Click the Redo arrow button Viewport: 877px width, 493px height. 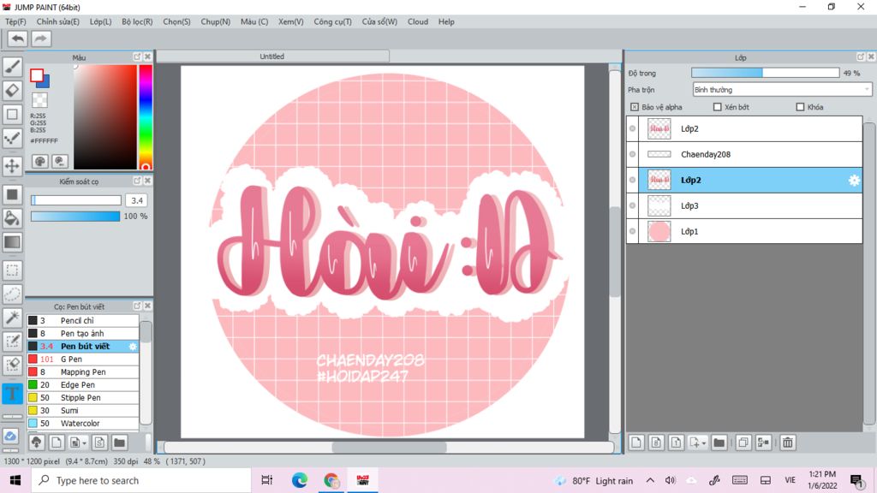click(x=40, y=39)
